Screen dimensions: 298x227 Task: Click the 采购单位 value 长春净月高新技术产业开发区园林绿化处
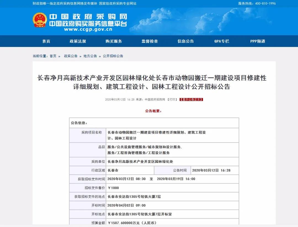(x=140, y=162)
